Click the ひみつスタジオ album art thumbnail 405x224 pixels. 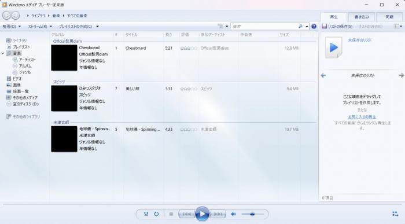(x=64, y=98)
